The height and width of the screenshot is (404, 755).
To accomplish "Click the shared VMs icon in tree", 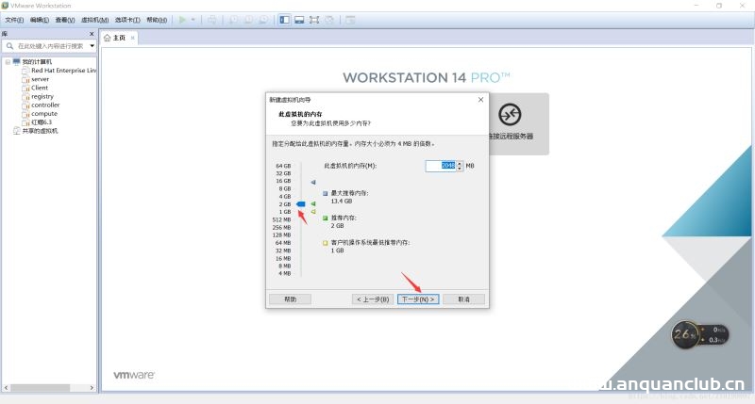I will coord(17,131).
